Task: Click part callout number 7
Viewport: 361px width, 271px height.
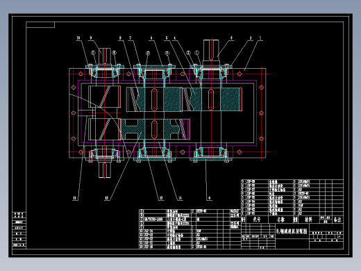Action: click(130, 38)
